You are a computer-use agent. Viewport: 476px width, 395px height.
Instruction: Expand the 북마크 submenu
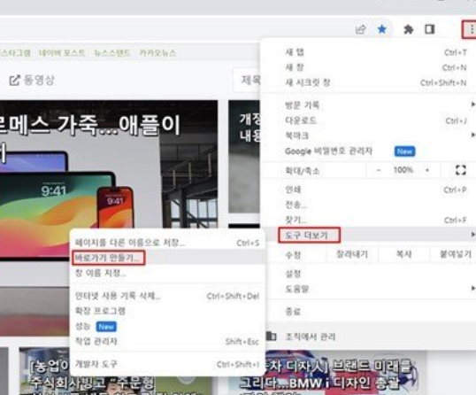click(368, 136)
